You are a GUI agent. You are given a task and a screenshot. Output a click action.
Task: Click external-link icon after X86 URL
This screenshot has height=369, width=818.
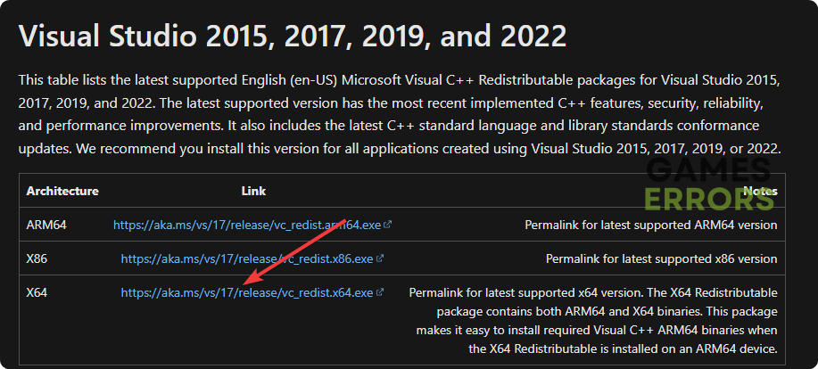point(380,258)
